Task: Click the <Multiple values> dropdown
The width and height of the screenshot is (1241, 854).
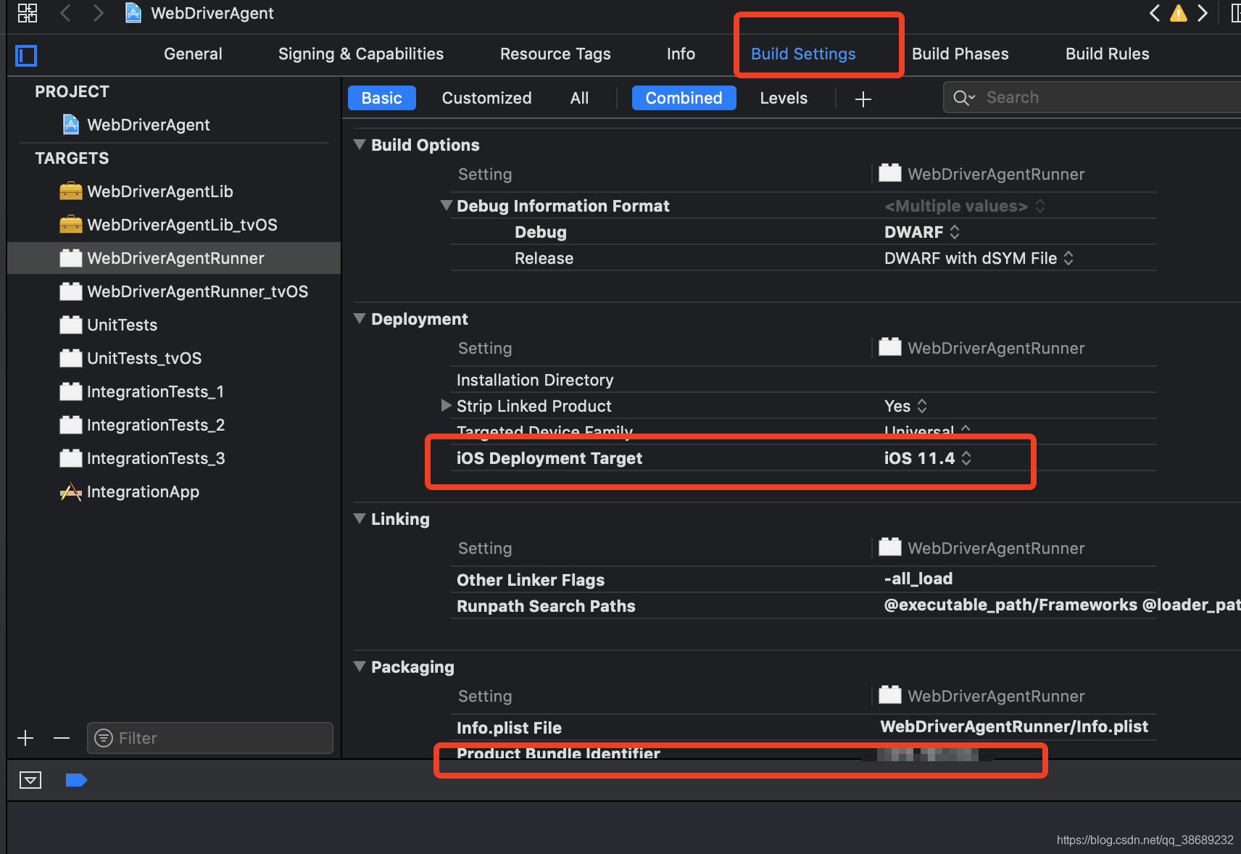Action: (x=964, y=206)
